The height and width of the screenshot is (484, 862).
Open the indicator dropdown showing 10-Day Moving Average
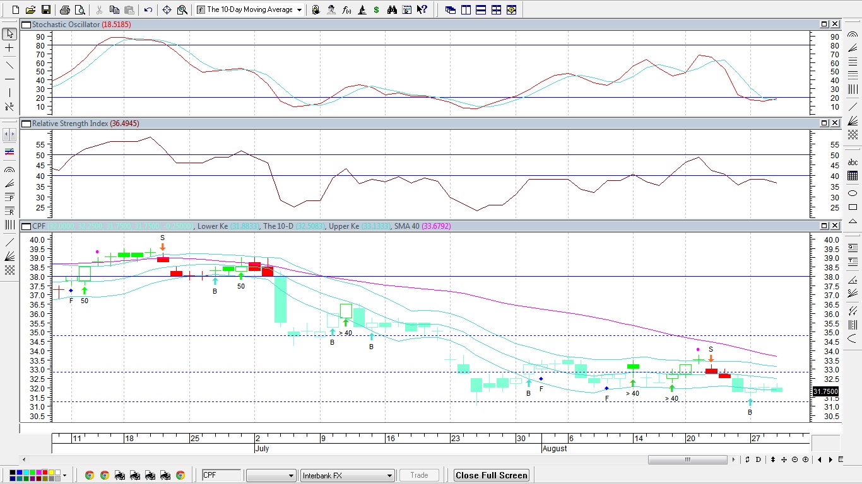[x=249, y=9]
